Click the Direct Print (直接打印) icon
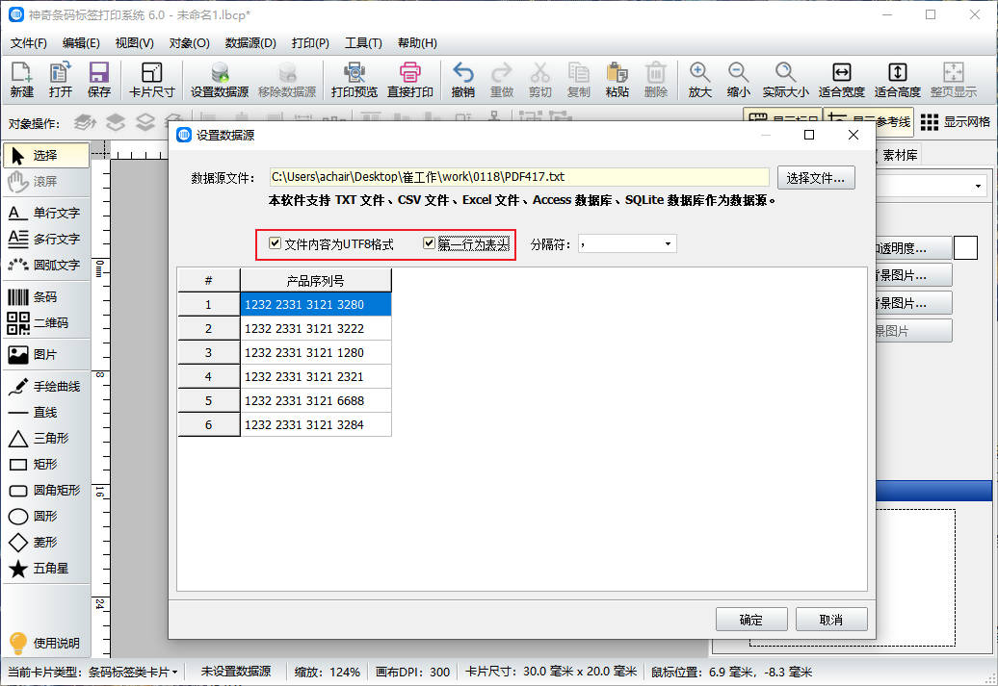Image resolution: width=998 pixels, height=686 pixels. 410,79
